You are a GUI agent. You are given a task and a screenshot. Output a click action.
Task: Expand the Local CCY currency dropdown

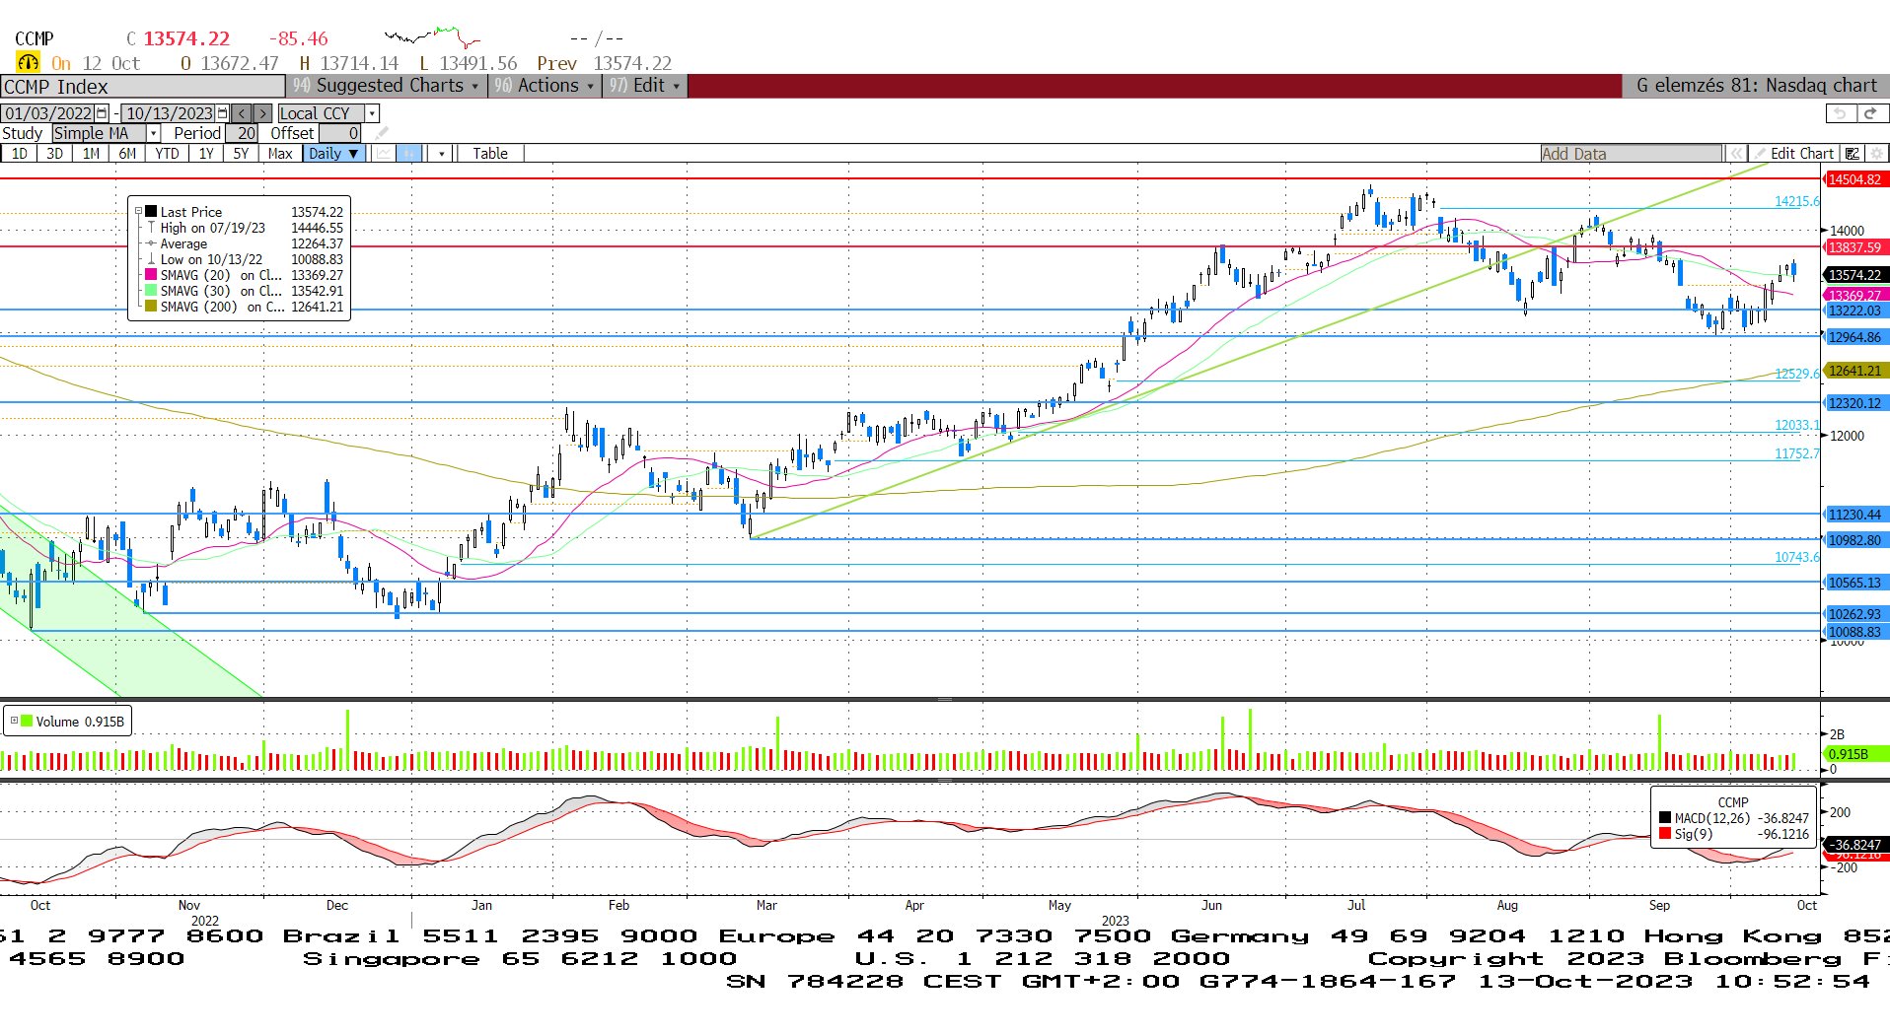tap(372, 113)
